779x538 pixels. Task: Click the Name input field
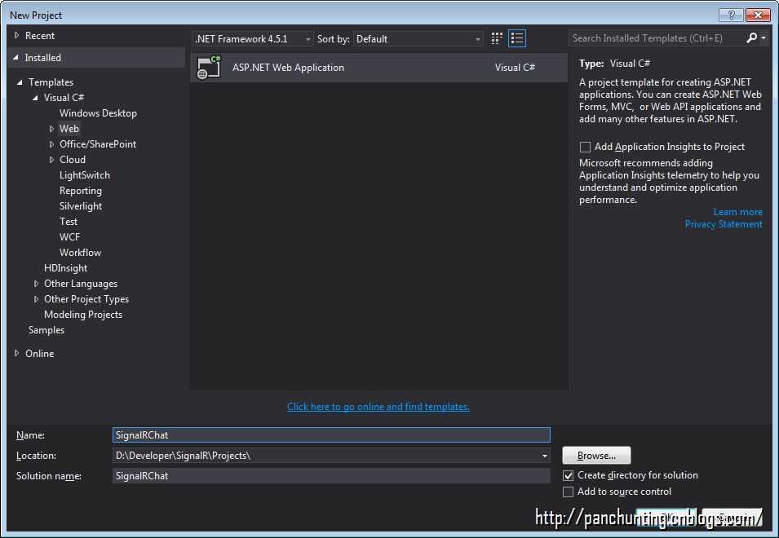(x=331, y=435)
